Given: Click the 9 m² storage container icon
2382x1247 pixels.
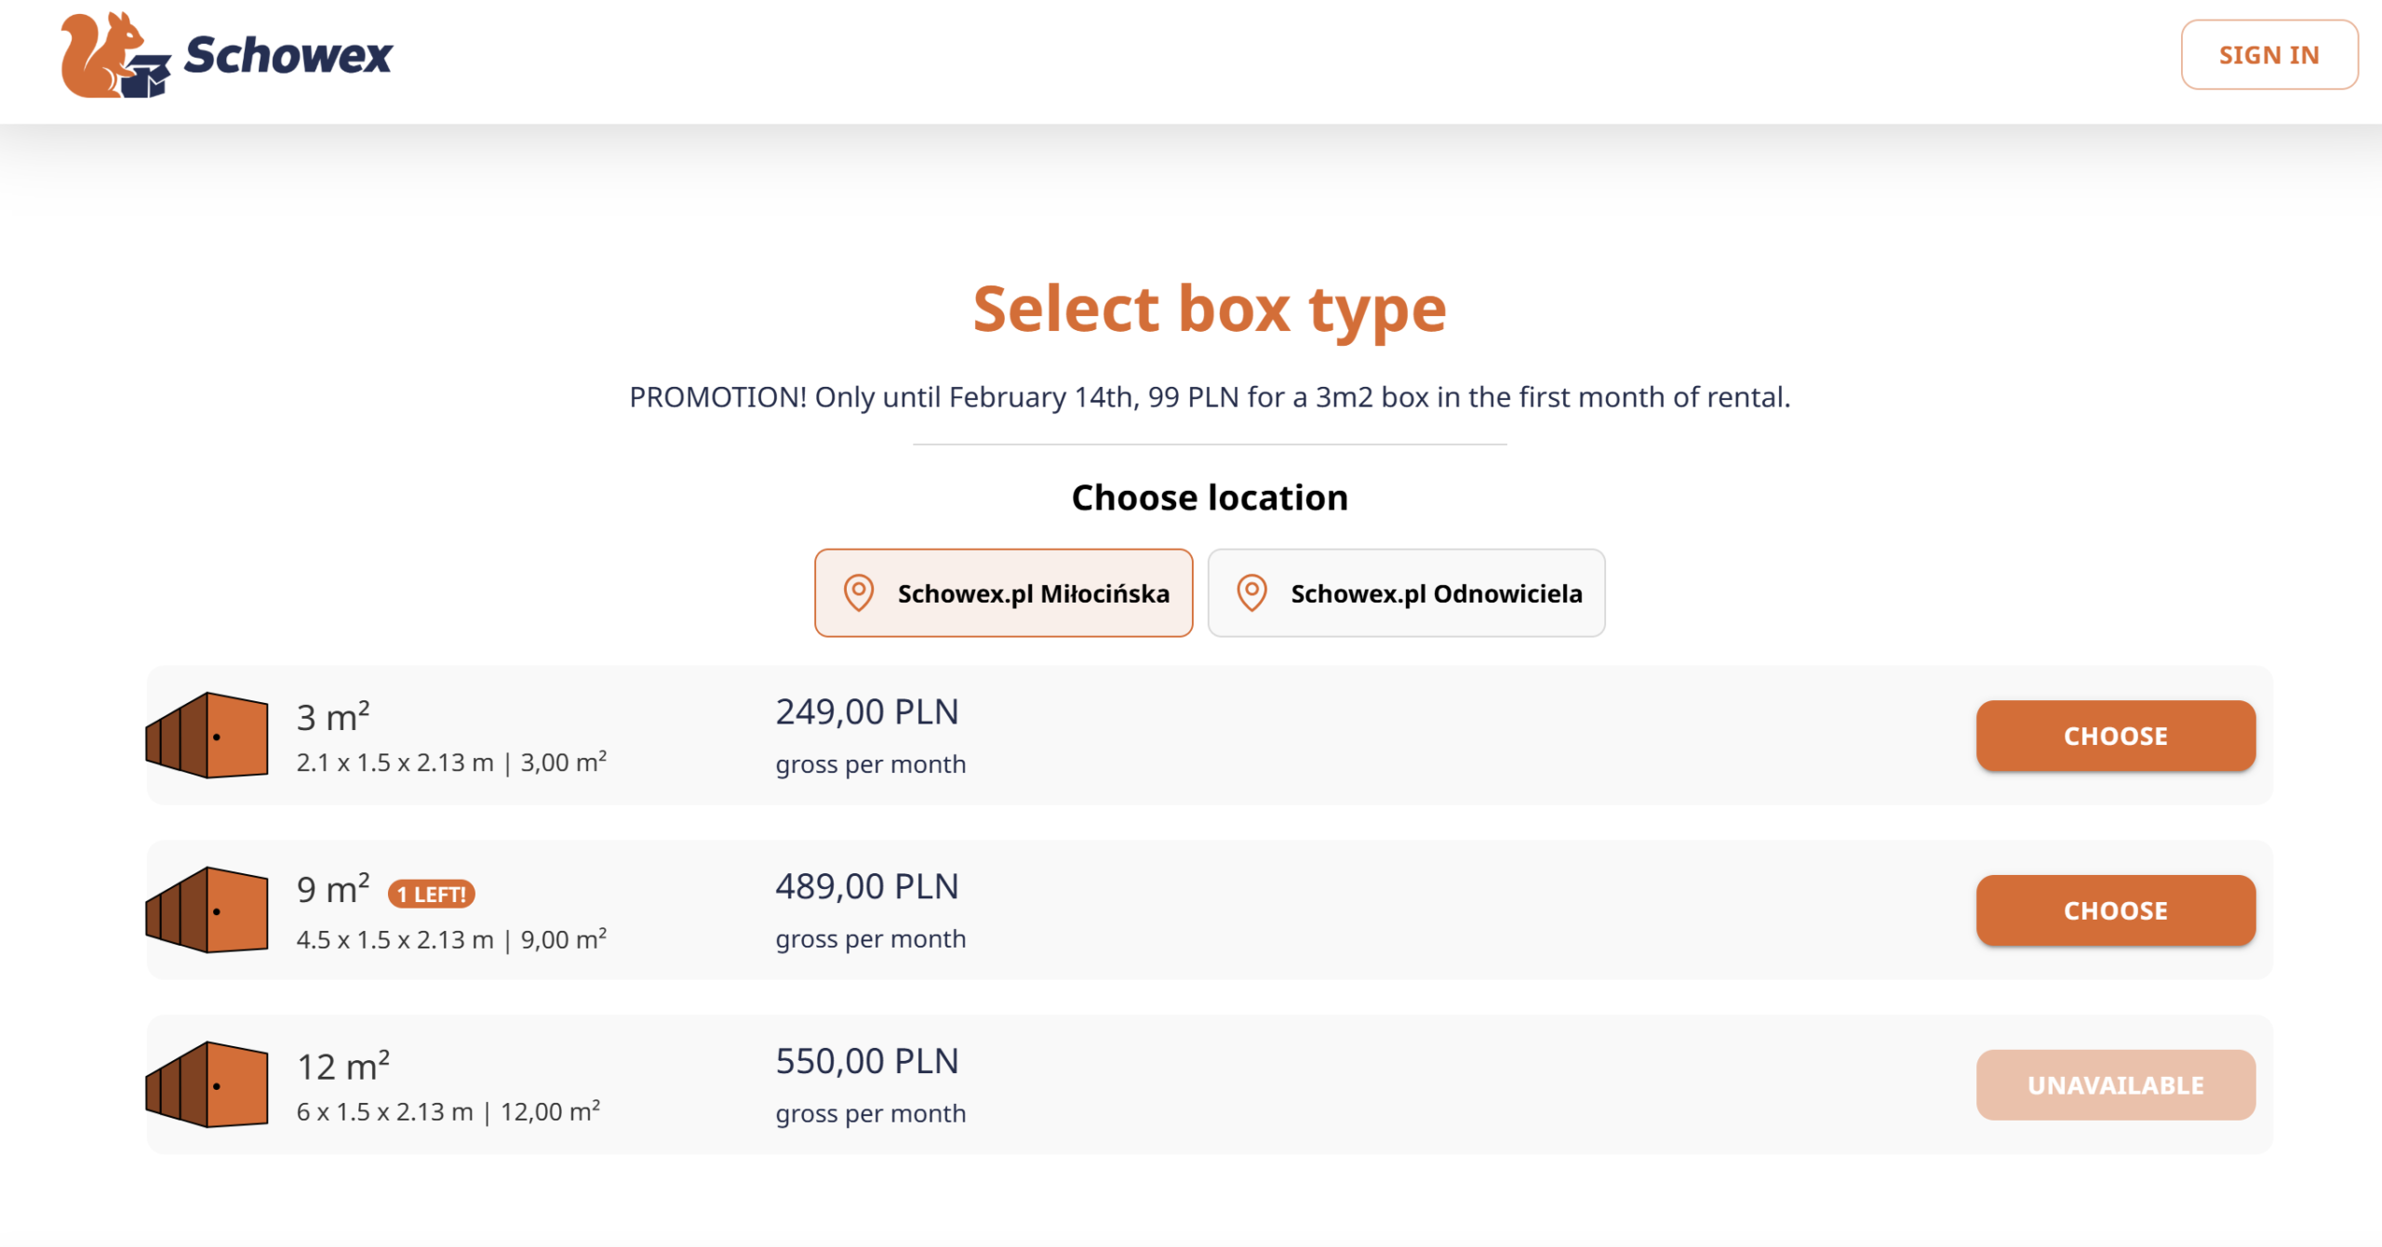Looking at the screenshot, I should click(207, 909).
